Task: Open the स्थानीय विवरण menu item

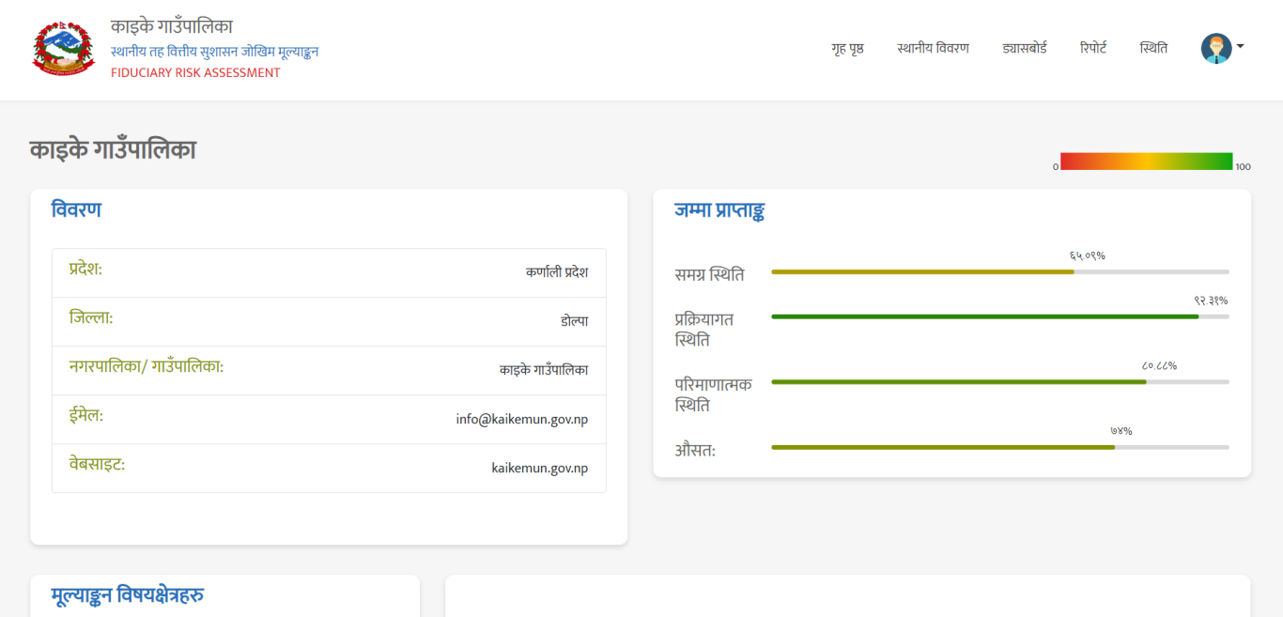Action: pyautogui.click(x=933, y=48)
